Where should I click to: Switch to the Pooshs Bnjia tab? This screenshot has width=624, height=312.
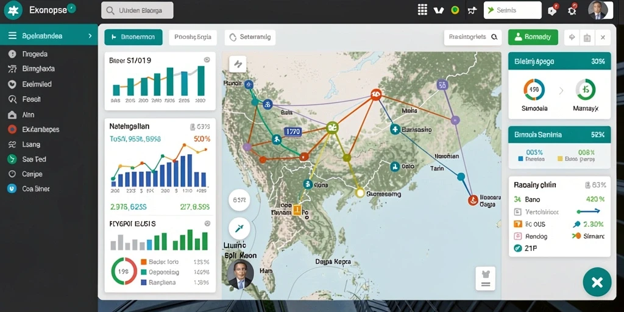[x=193, y=37]
